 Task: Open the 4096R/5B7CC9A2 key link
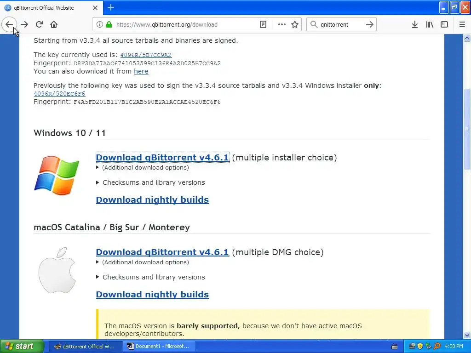coord(146,55)
